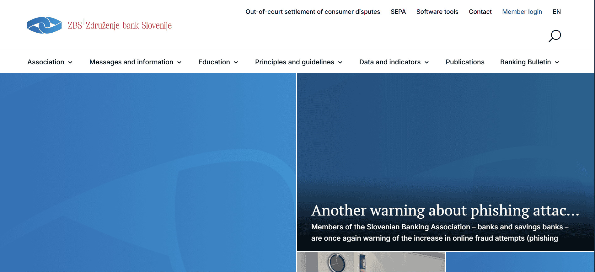This screenshot has width=595, height=272.
Task: Open Out-of-court settlement of consumer disputes
Action: point(313,12)
